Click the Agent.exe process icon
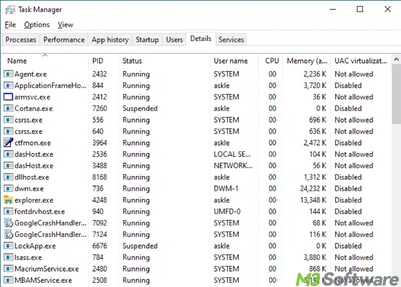This screenshot has height=287, width=401. 8,74
